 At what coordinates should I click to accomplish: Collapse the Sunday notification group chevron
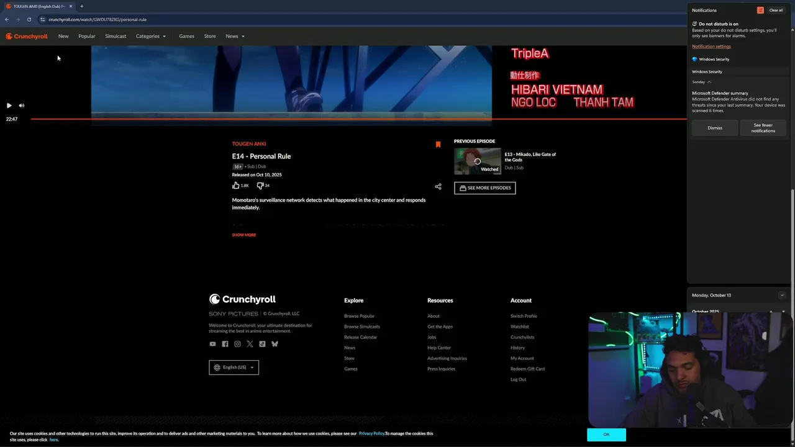click(x=709, y=82)
